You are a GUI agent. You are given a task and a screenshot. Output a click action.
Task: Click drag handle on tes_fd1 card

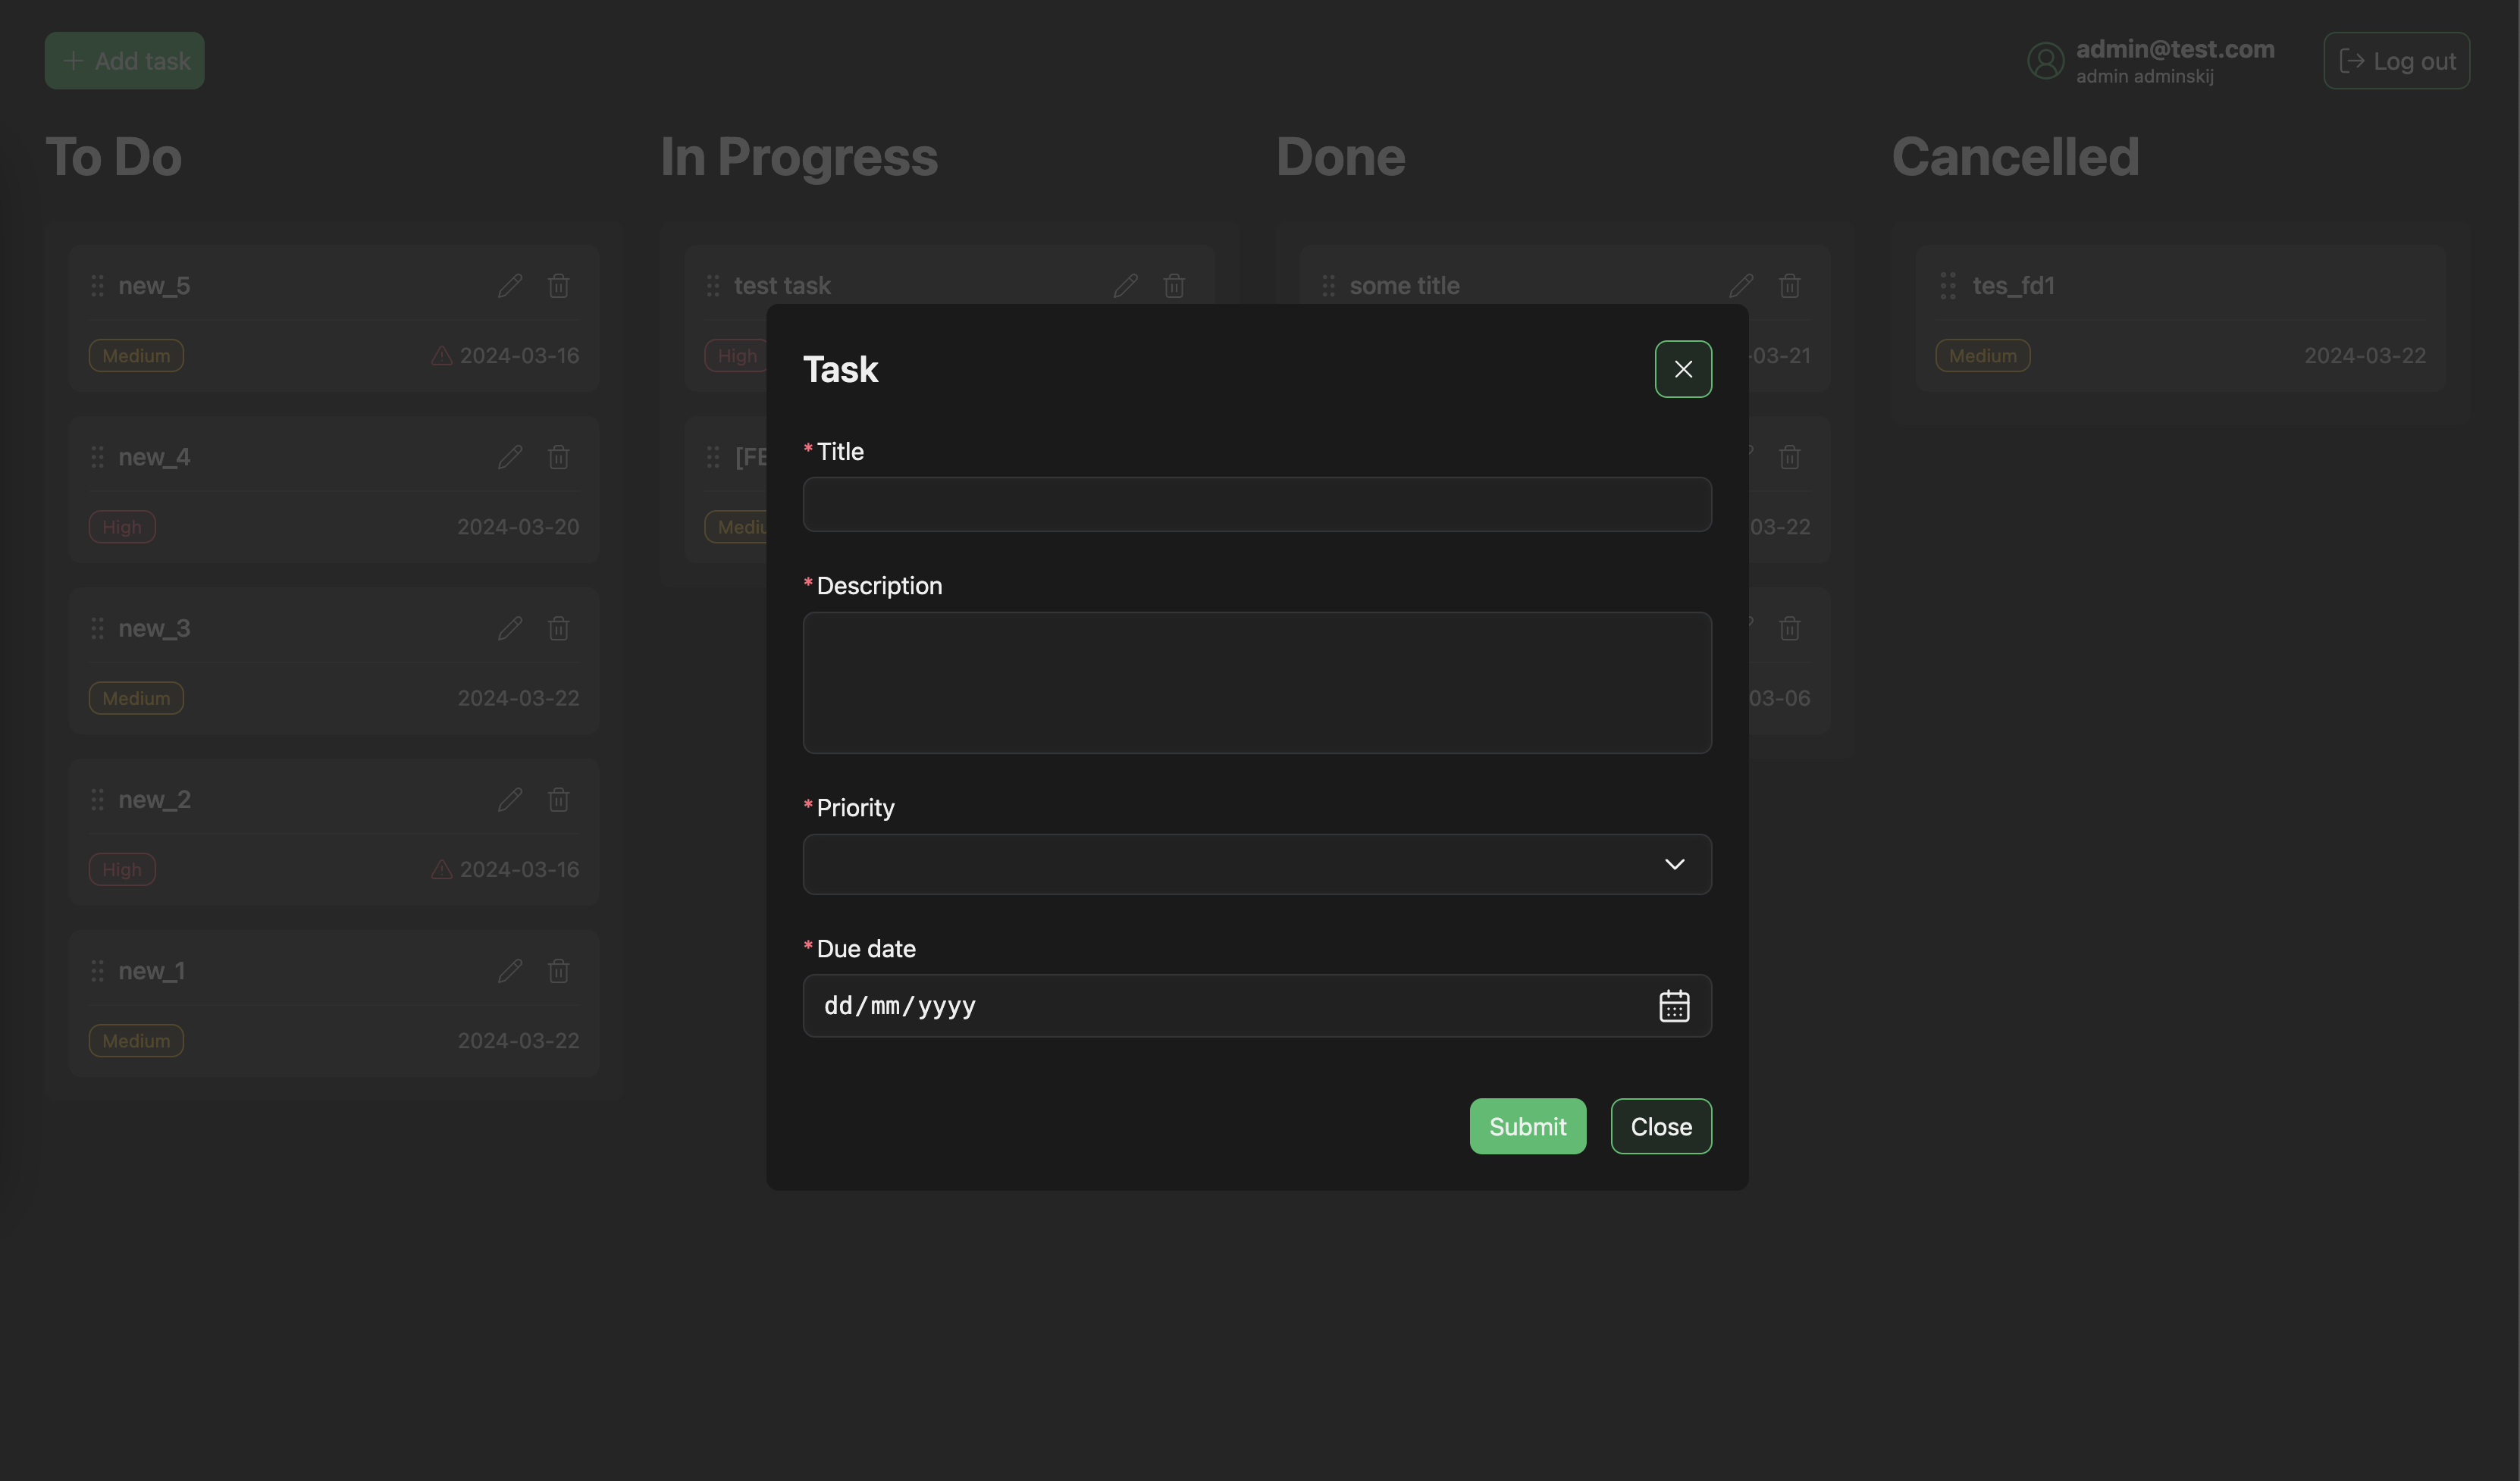pos(1947,286)
